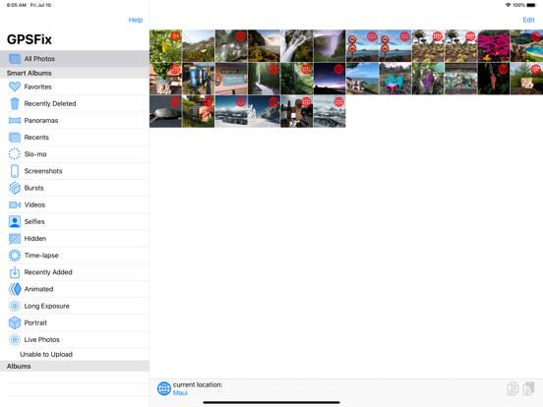The image size is (543, 407).
Task: Select the turquoise chairs photo
Action: point(395,79)
